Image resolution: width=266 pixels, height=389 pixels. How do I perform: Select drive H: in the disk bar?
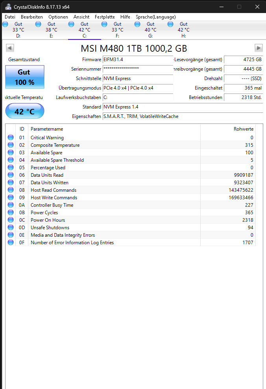(183, 30)
